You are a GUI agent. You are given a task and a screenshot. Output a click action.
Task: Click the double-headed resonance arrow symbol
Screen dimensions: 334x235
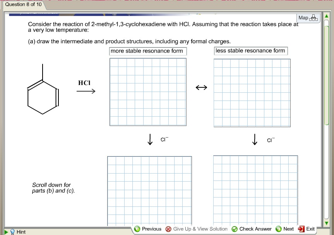pyautogui.click(x=201, y=87)
